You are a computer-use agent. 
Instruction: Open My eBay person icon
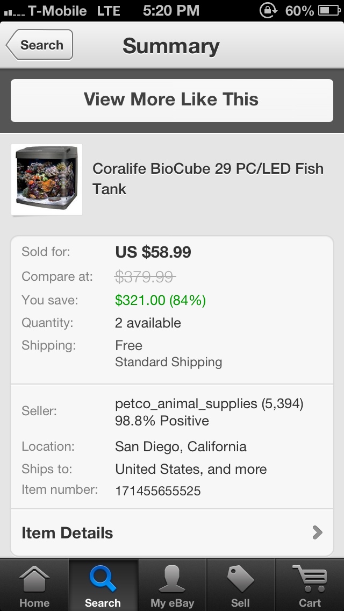click(172, 580)
